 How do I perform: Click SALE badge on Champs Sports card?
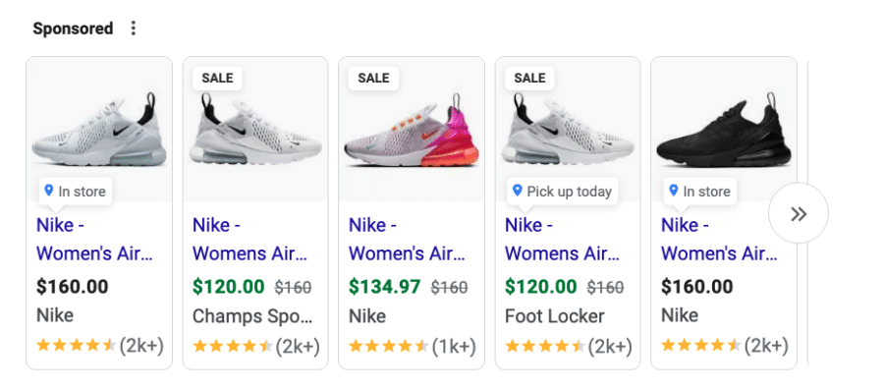click(217, 78)
